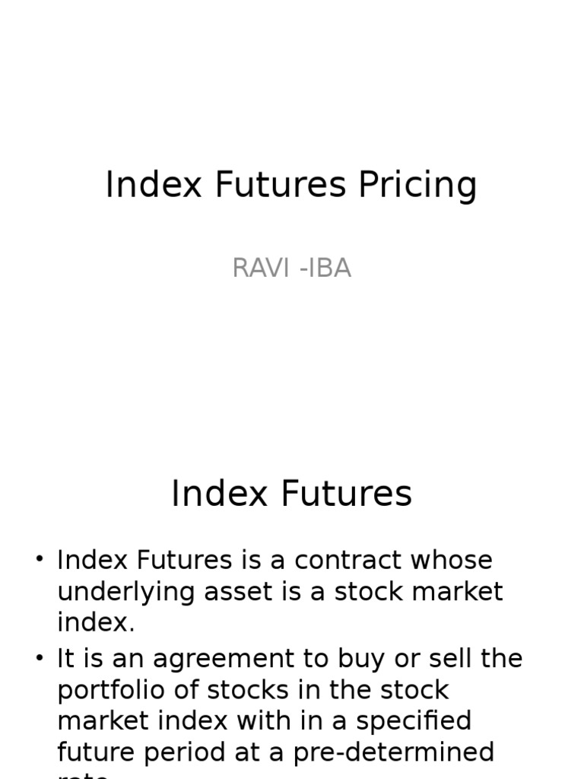Viewport: 584px width, 779px height.
Task: Select the 'RAVI -IBA' subtitle text
Action: click(x=292, y=268)
